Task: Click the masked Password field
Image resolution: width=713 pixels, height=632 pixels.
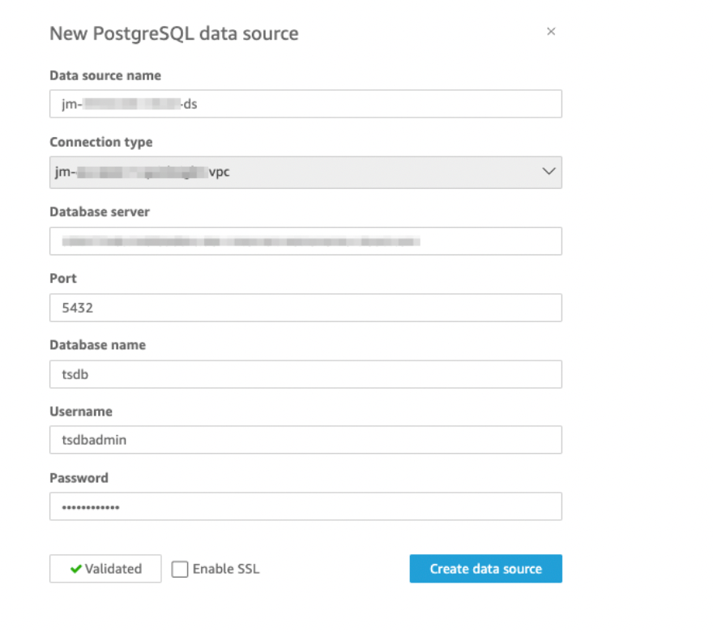Action: pos(305,506)
